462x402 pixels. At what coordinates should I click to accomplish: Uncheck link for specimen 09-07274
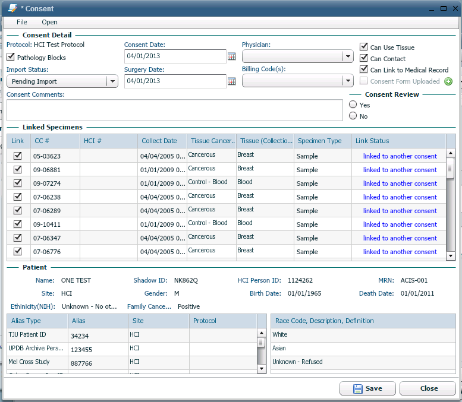tap(18, 183)
